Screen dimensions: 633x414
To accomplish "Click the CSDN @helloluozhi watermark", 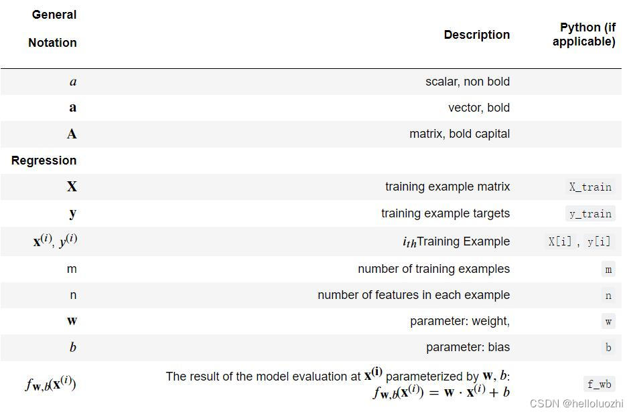I will pyautogui.click(x=576, y=403).
